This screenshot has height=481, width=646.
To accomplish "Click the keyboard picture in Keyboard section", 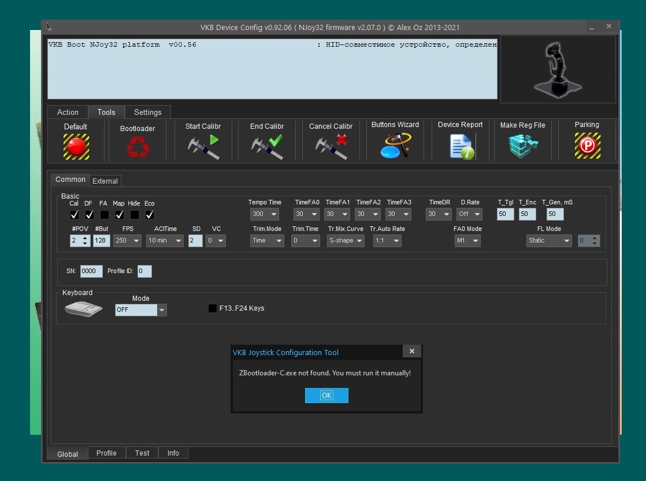I will [84, 309].
